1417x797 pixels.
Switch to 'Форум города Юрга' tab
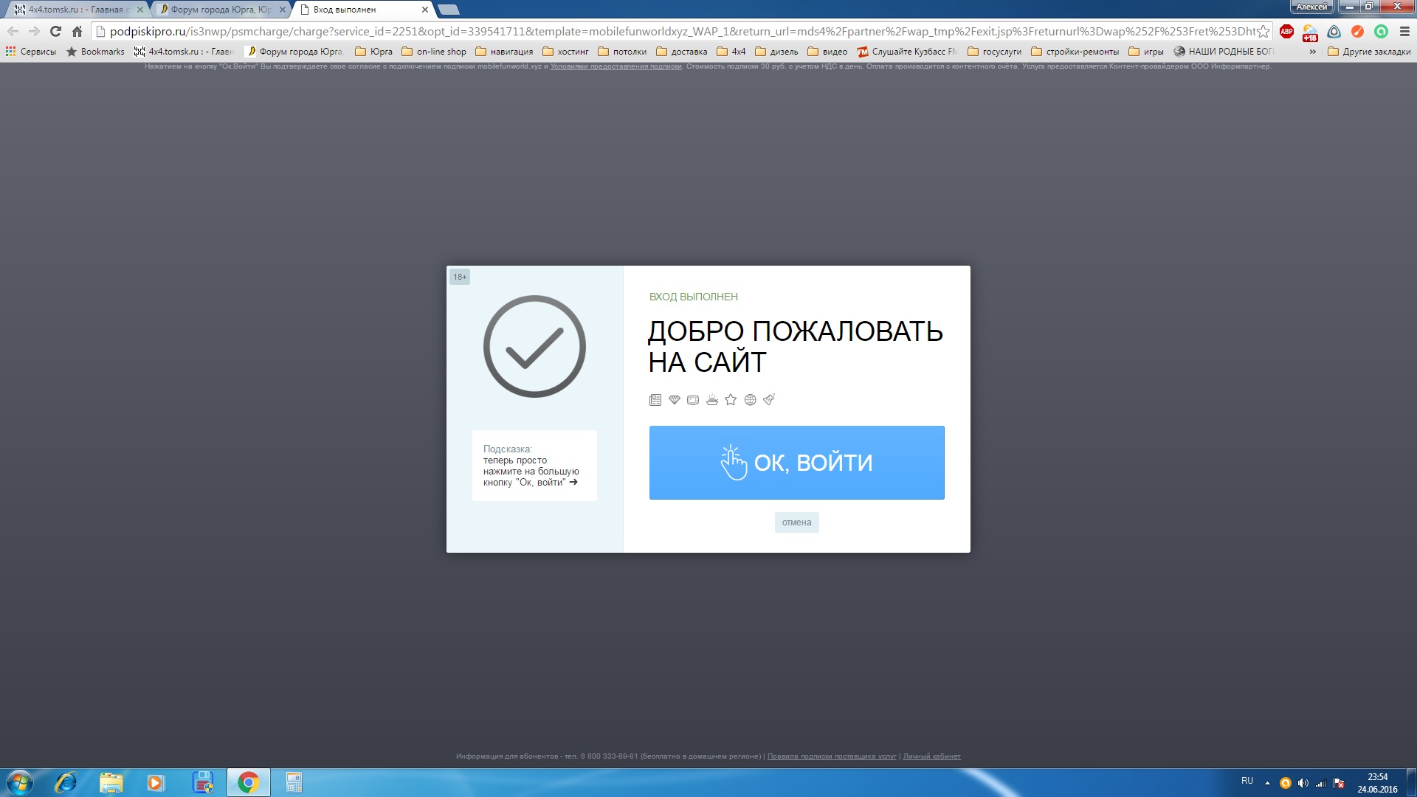(x=220, y=10)
